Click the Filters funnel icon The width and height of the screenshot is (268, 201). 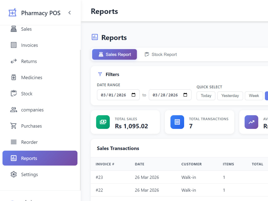click(100, 74)
